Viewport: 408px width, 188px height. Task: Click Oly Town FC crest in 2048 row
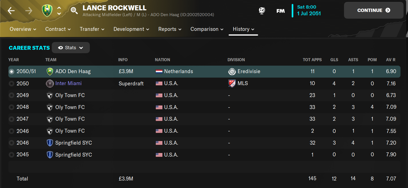(x=50, y=107)
